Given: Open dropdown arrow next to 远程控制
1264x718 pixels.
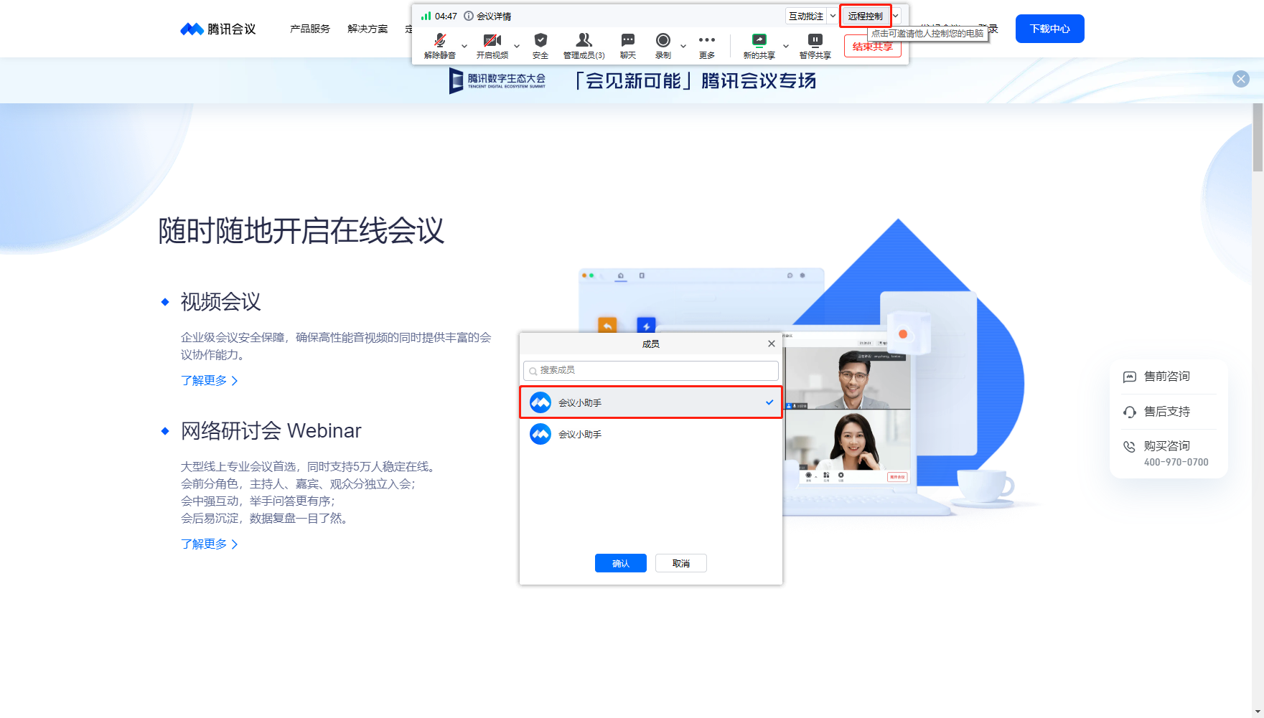Looking at the screenshot, I should [x=896, y=16].
